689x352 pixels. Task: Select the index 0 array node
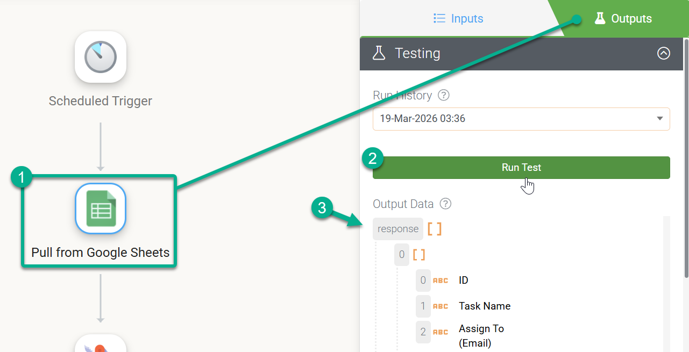402,254
